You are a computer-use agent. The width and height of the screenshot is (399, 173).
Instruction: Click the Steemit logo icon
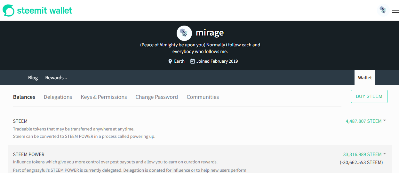9,10
